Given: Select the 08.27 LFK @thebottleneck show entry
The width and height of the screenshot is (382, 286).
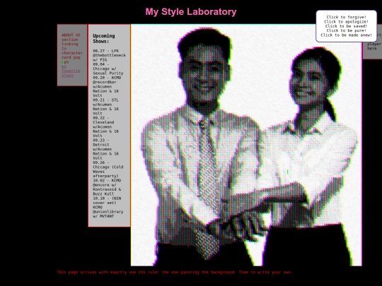Looking at the screenshot, I should 109,55.
